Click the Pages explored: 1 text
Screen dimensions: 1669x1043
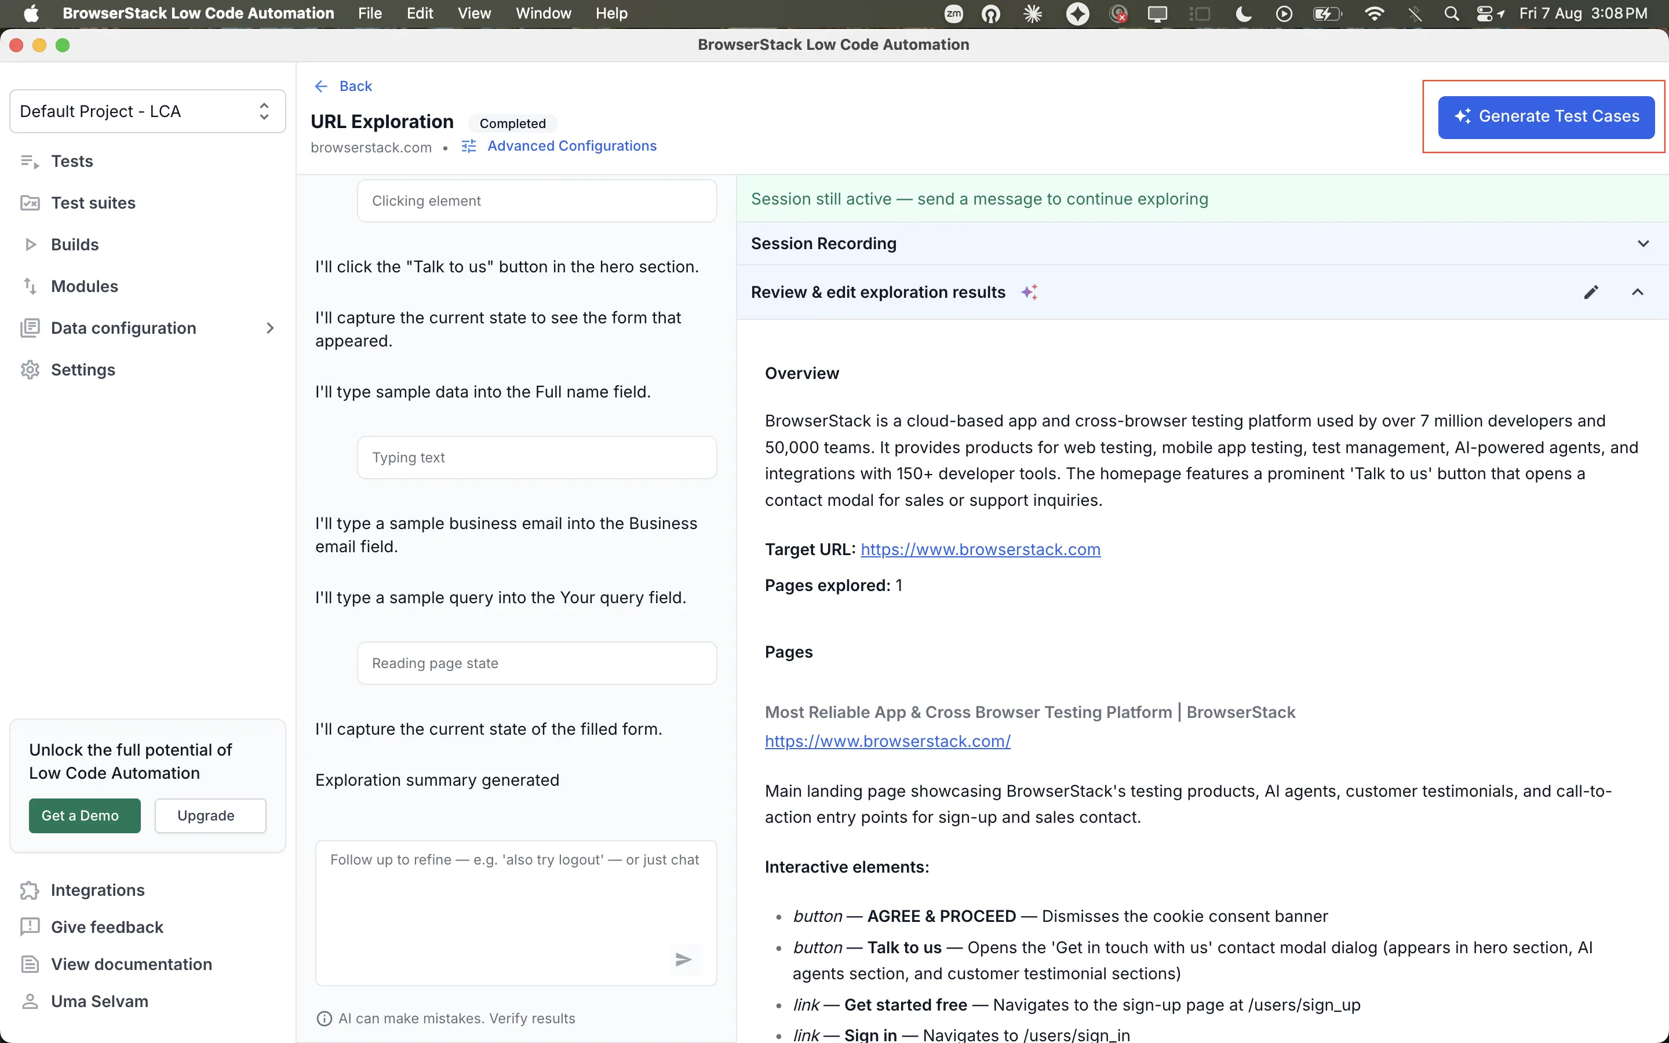tap(833, 586)
